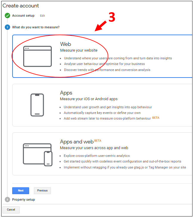Click the Web browser window icon
194x218 pixels.
[x=37, y=56]
